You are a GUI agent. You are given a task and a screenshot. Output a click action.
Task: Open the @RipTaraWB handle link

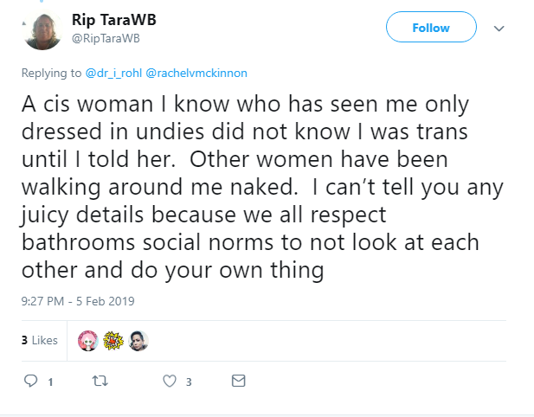pyautogui.click(x=106, y=38)
